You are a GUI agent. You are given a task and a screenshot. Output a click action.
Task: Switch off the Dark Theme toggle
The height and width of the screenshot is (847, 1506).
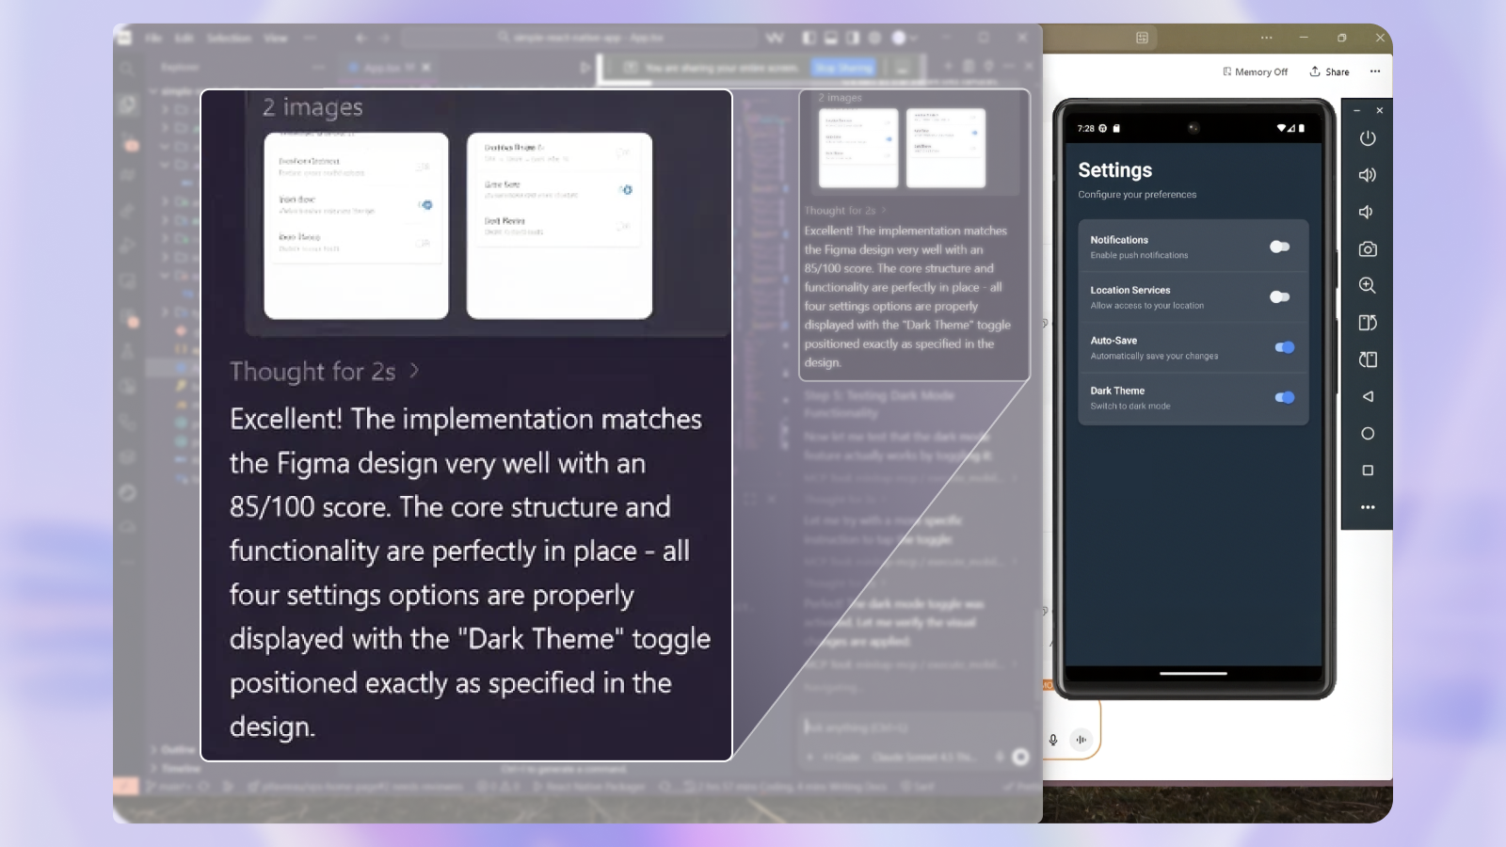1284,398
